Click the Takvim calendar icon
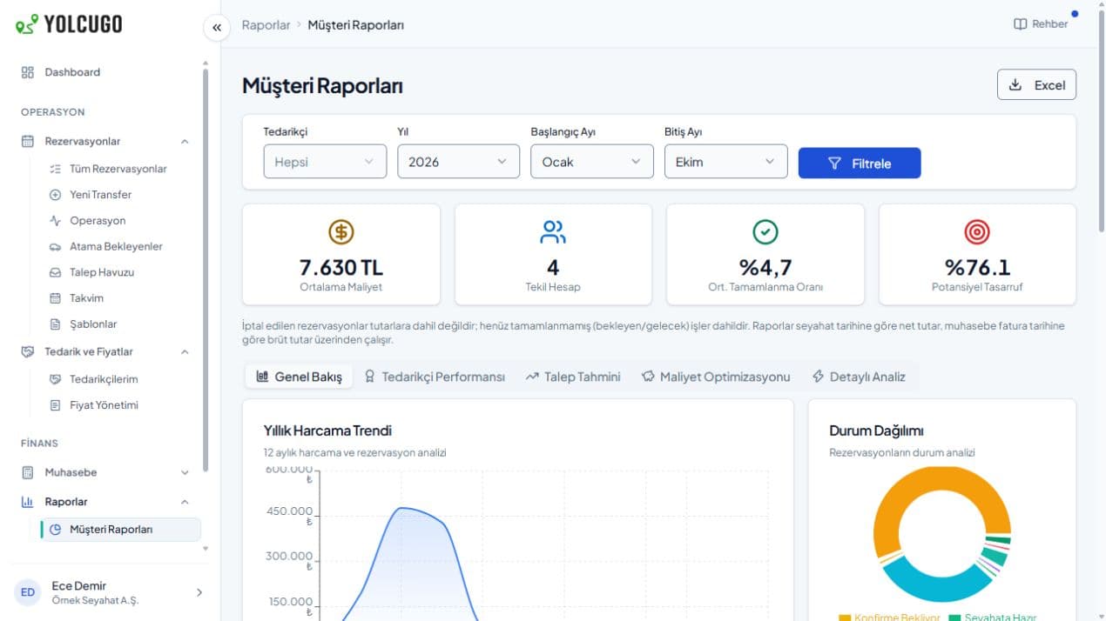Viewport: 1106px width, 621px height. [x=55, y=298]
